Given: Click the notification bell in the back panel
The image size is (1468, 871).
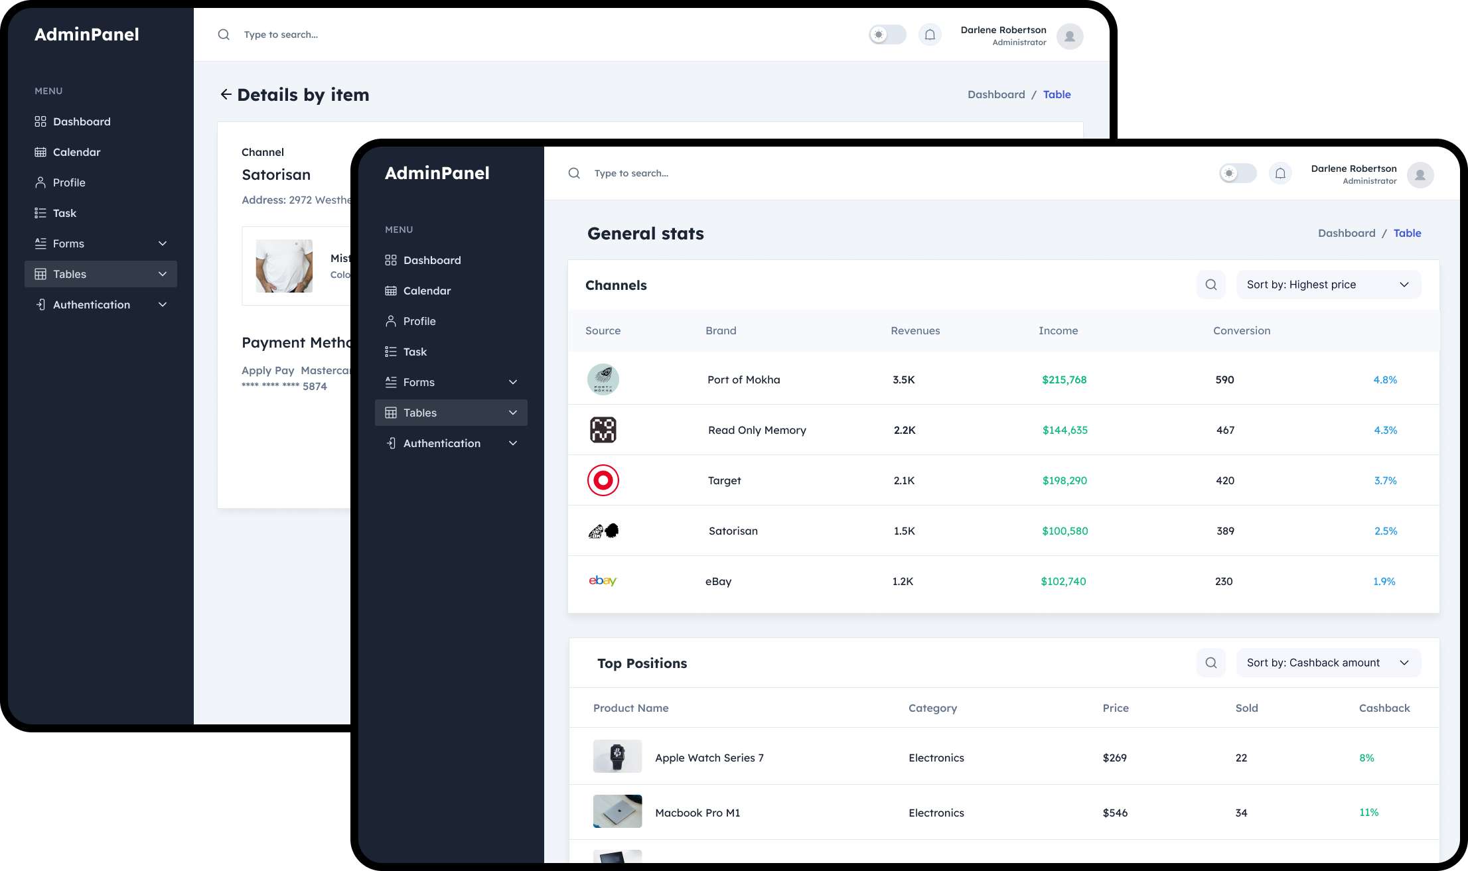Looking at the screenshot, I should click(930, 35).
